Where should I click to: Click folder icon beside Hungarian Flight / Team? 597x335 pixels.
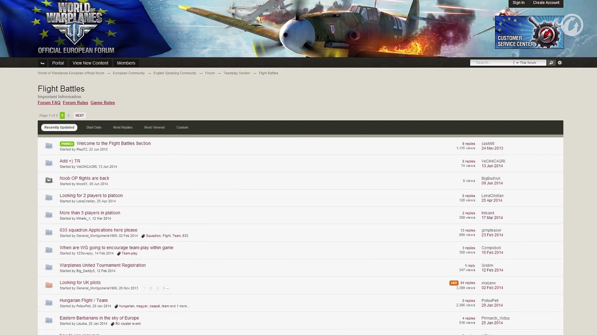tap(49, 302)
